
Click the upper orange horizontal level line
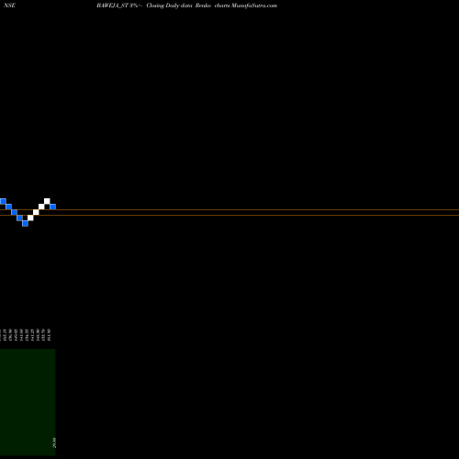click(229, 210)
